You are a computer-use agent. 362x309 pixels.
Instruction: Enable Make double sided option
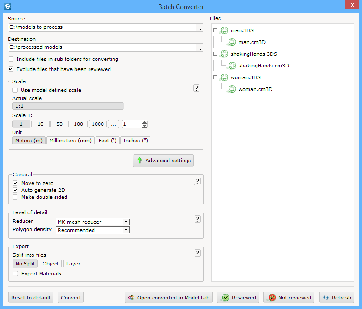coord(15,197)
